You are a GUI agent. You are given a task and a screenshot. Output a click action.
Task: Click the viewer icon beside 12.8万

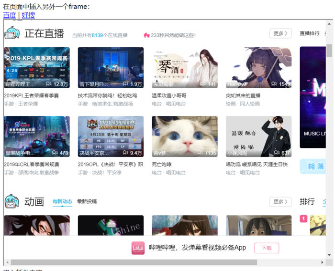(x=48, y=84)
